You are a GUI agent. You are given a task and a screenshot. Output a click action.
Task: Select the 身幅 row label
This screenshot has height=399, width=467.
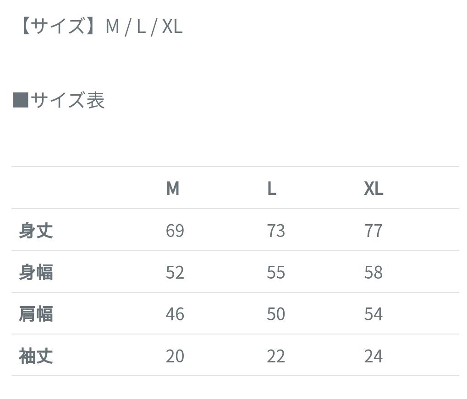pos(36,272)
